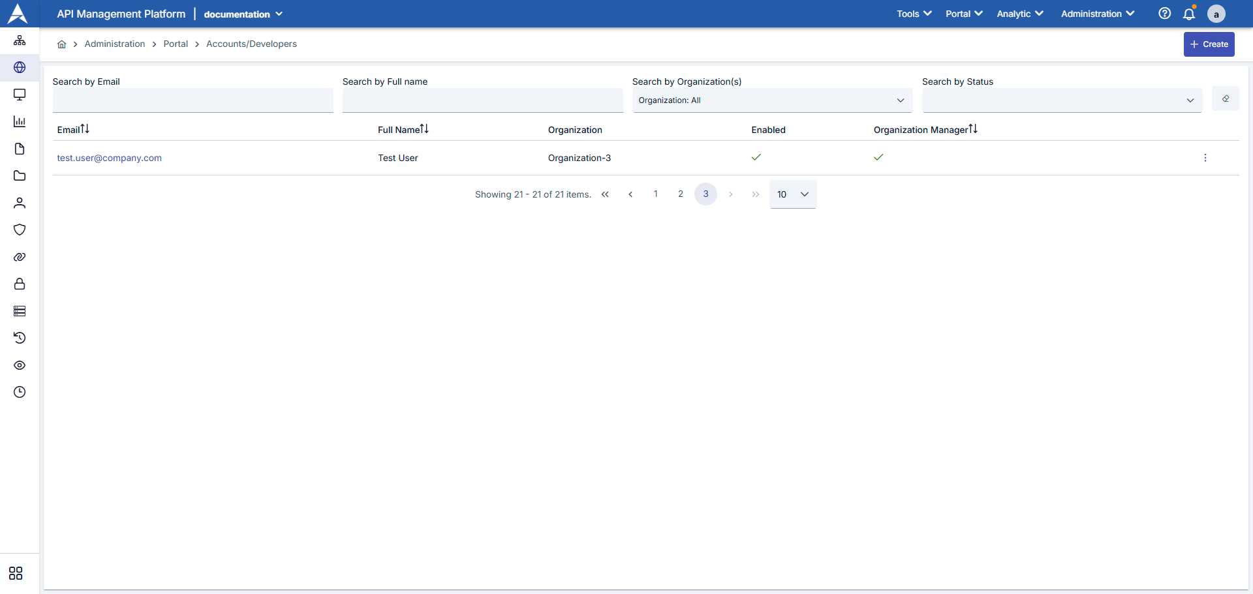Click the shield icon in the sidebar
Viewport: 1253px width, 594px height.
click(x=20, y=230)
